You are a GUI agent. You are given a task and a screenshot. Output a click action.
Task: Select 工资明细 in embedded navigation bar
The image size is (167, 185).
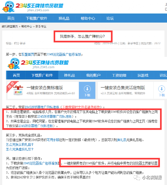click(x=119, y=75)
